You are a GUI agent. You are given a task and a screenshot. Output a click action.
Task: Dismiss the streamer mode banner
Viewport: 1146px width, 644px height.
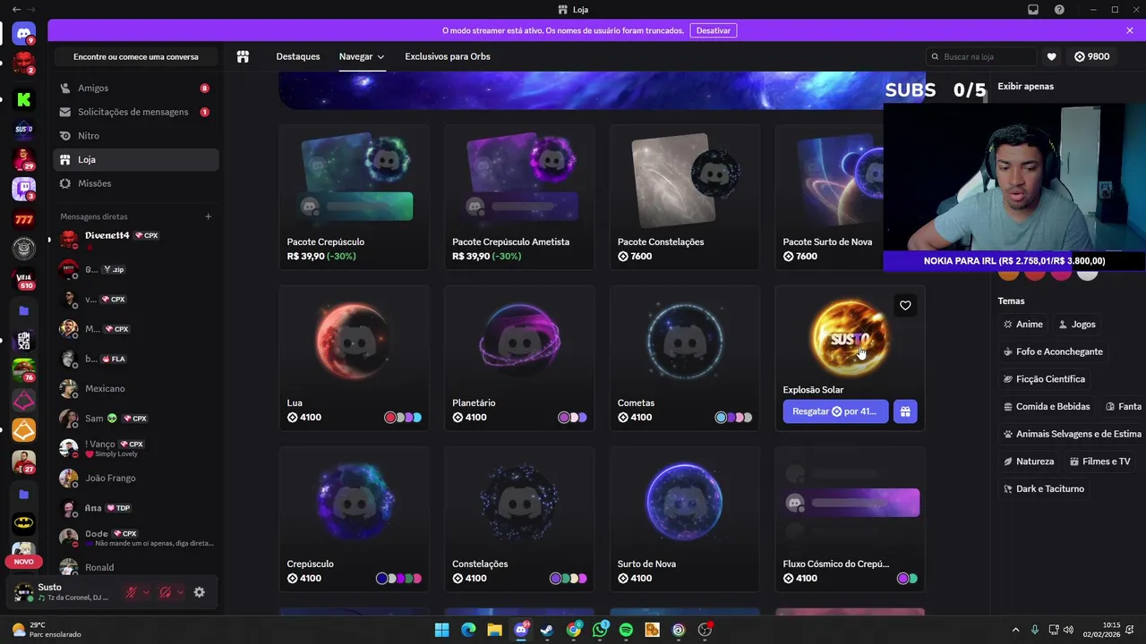[1130, 30]
